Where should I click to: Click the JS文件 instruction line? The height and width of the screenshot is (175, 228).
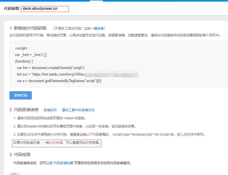(x=110, y=134)
